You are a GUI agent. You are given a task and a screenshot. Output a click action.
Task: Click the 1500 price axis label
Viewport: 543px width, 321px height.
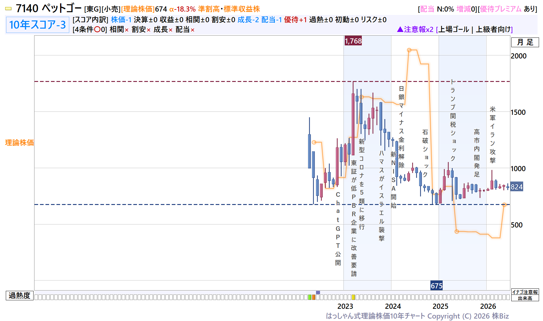(x=518, y=112)
